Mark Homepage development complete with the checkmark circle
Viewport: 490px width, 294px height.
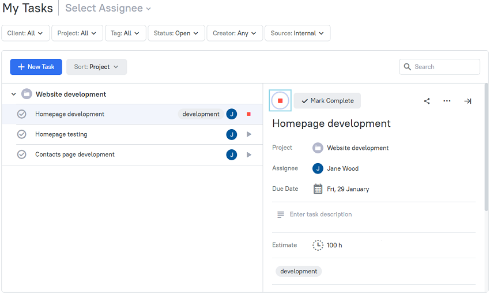(21, 114)
